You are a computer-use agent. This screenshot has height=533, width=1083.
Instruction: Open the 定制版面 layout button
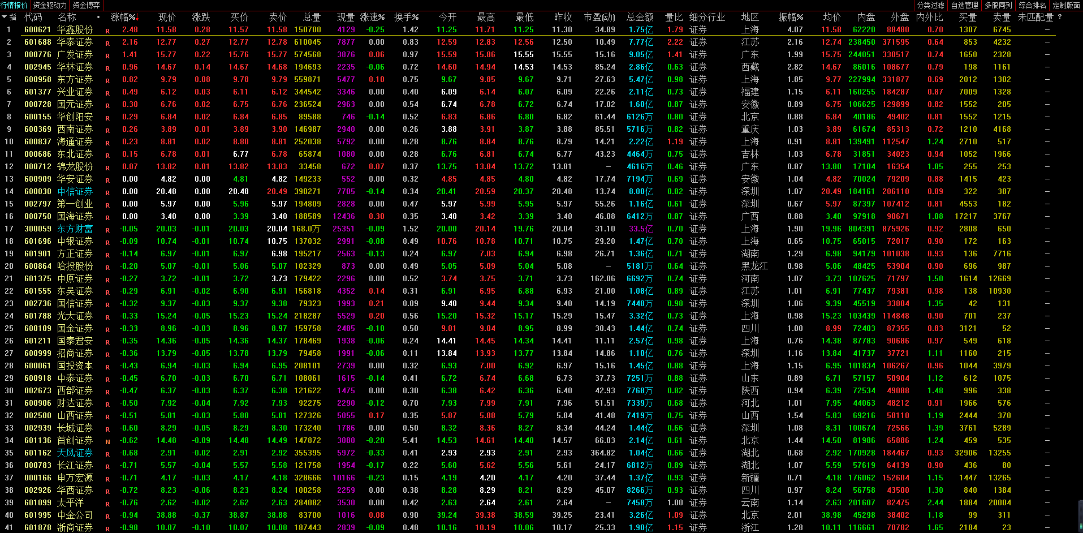1066,5
